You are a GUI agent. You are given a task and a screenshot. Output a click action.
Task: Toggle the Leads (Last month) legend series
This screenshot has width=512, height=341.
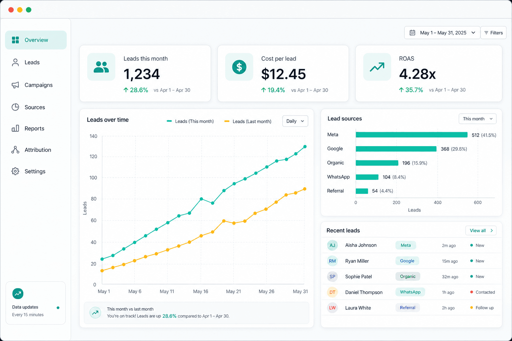click(x=248, y=121)
